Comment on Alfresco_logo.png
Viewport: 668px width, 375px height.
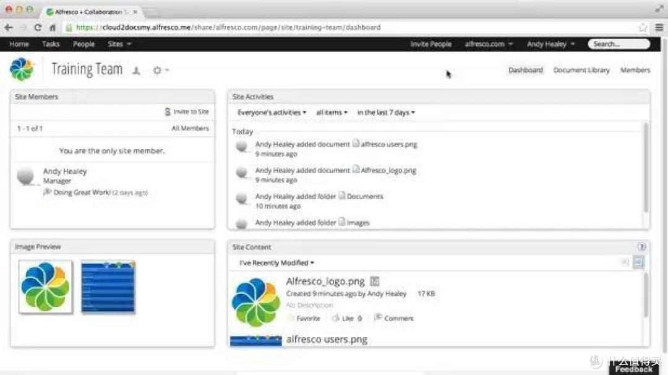[393, 318]
